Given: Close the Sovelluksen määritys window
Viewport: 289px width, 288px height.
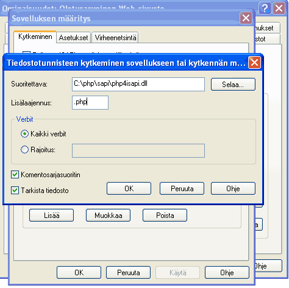Looking at the screenshot, I should click(246, 18).
